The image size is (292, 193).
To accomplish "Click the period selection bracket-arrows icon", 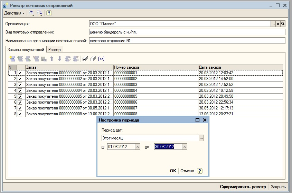I will [x=101, y=59].
